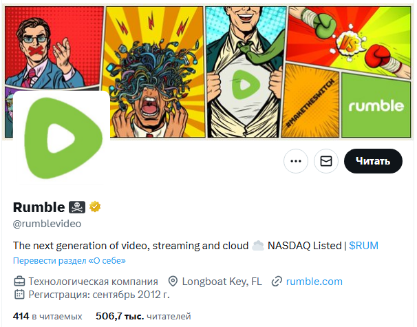The image size is (417, 327).
Task: Visit the rumble.com website link
Action: tap(314, 282)
